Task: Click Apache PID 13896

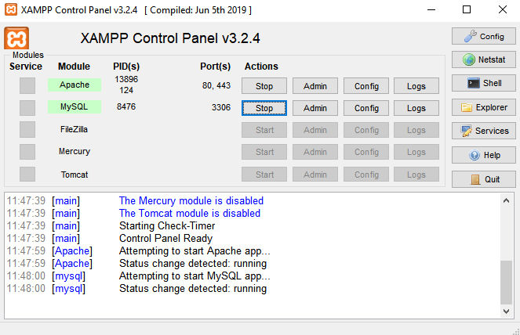Action: coord(126,79)
